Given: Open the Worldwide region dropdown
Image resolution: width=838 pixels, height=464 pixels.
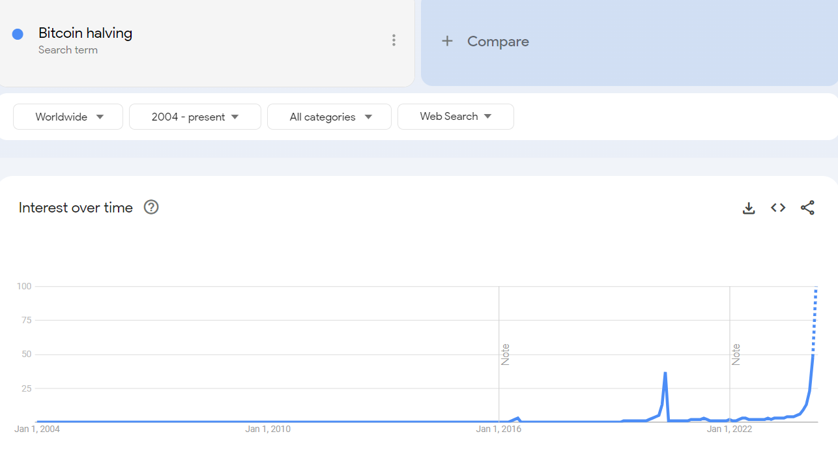Looking at the screenshot, I should pyautogui.click(x=68, y=117).
